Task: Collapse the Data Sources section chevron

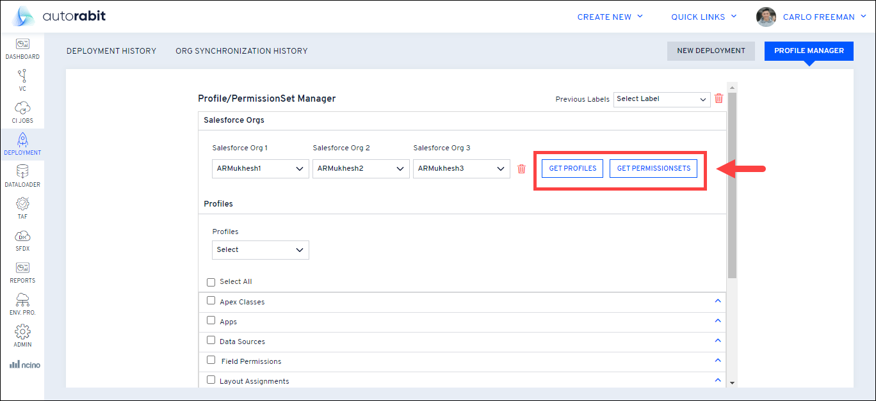Action: (x=718, y=340)
